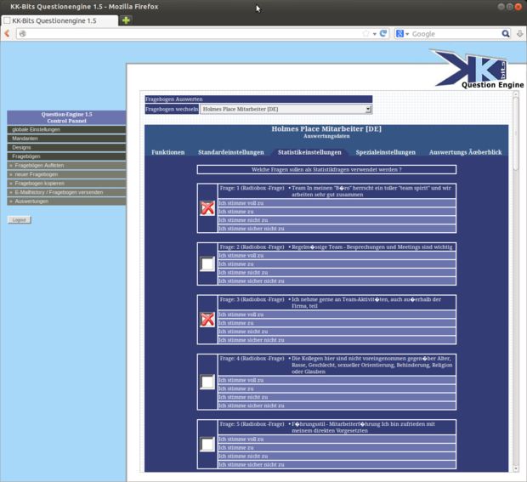Open globale Einstellungen menu item
Screen dimensions: 527x482
(x=66, y=129)
